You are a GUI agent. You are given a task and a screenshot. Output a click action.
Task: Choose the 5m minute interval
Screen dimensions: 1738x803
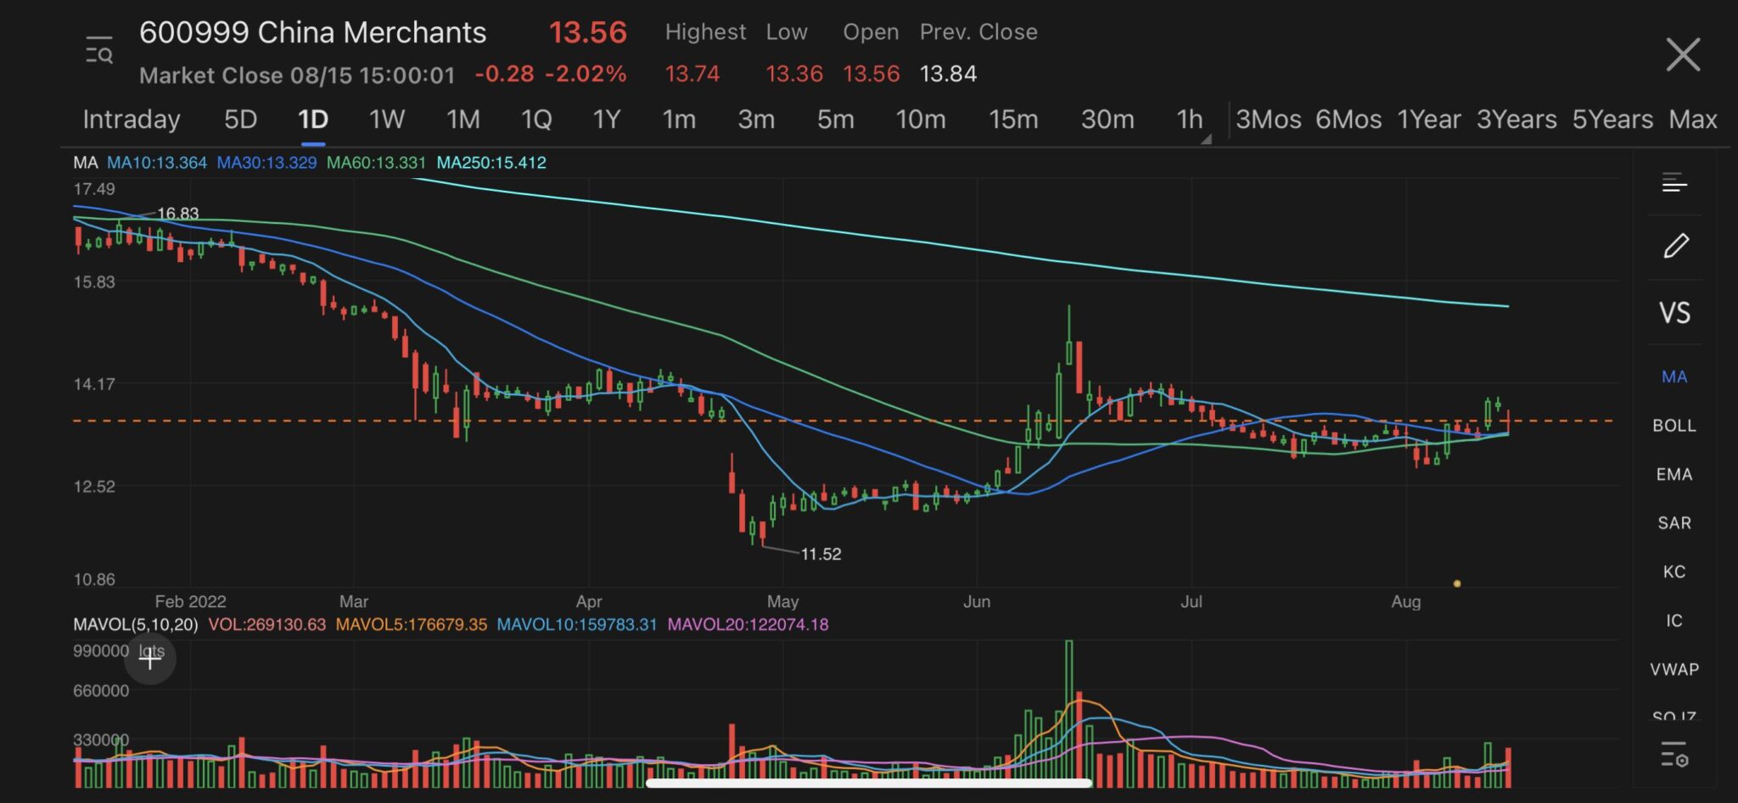point(835,120)
